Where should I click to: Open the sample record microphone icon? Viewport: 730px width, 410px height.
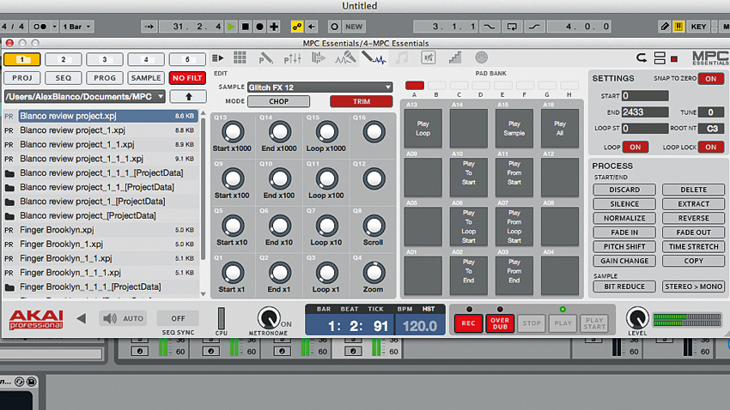point(345,57)
